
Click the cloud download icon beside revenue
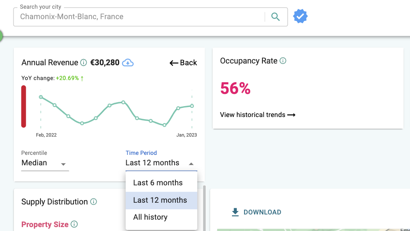click(x=128, y=63)
